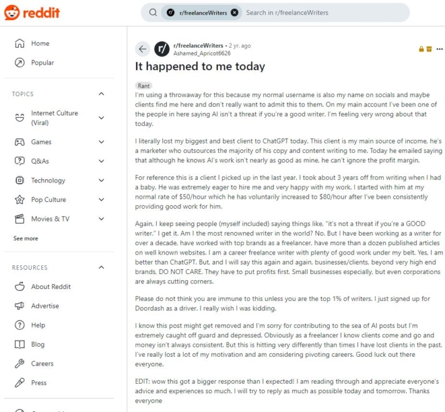Viewport: 445px width, 412px height.
Task: Click the archived post box icon
Action: click(429, 49)
